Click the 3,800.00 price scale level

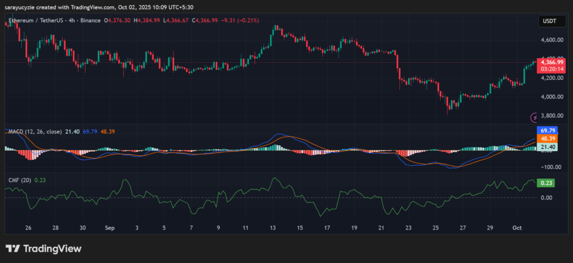[x=551, y=116]
